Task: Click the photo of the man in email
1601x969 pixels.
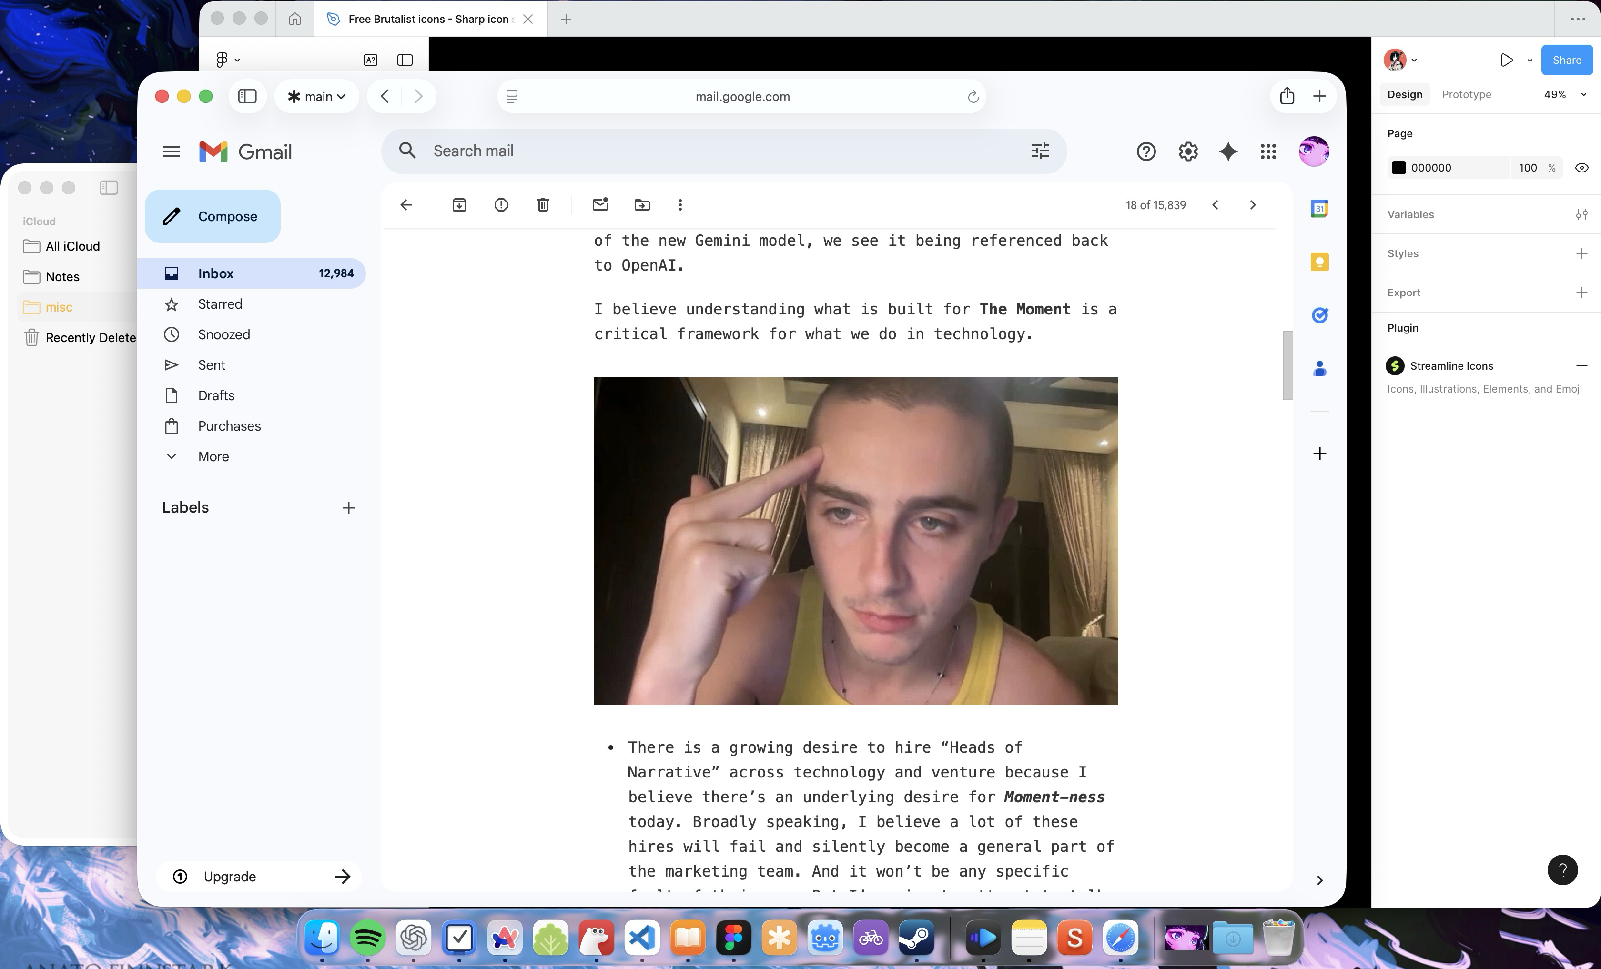Action: [856, 541]
